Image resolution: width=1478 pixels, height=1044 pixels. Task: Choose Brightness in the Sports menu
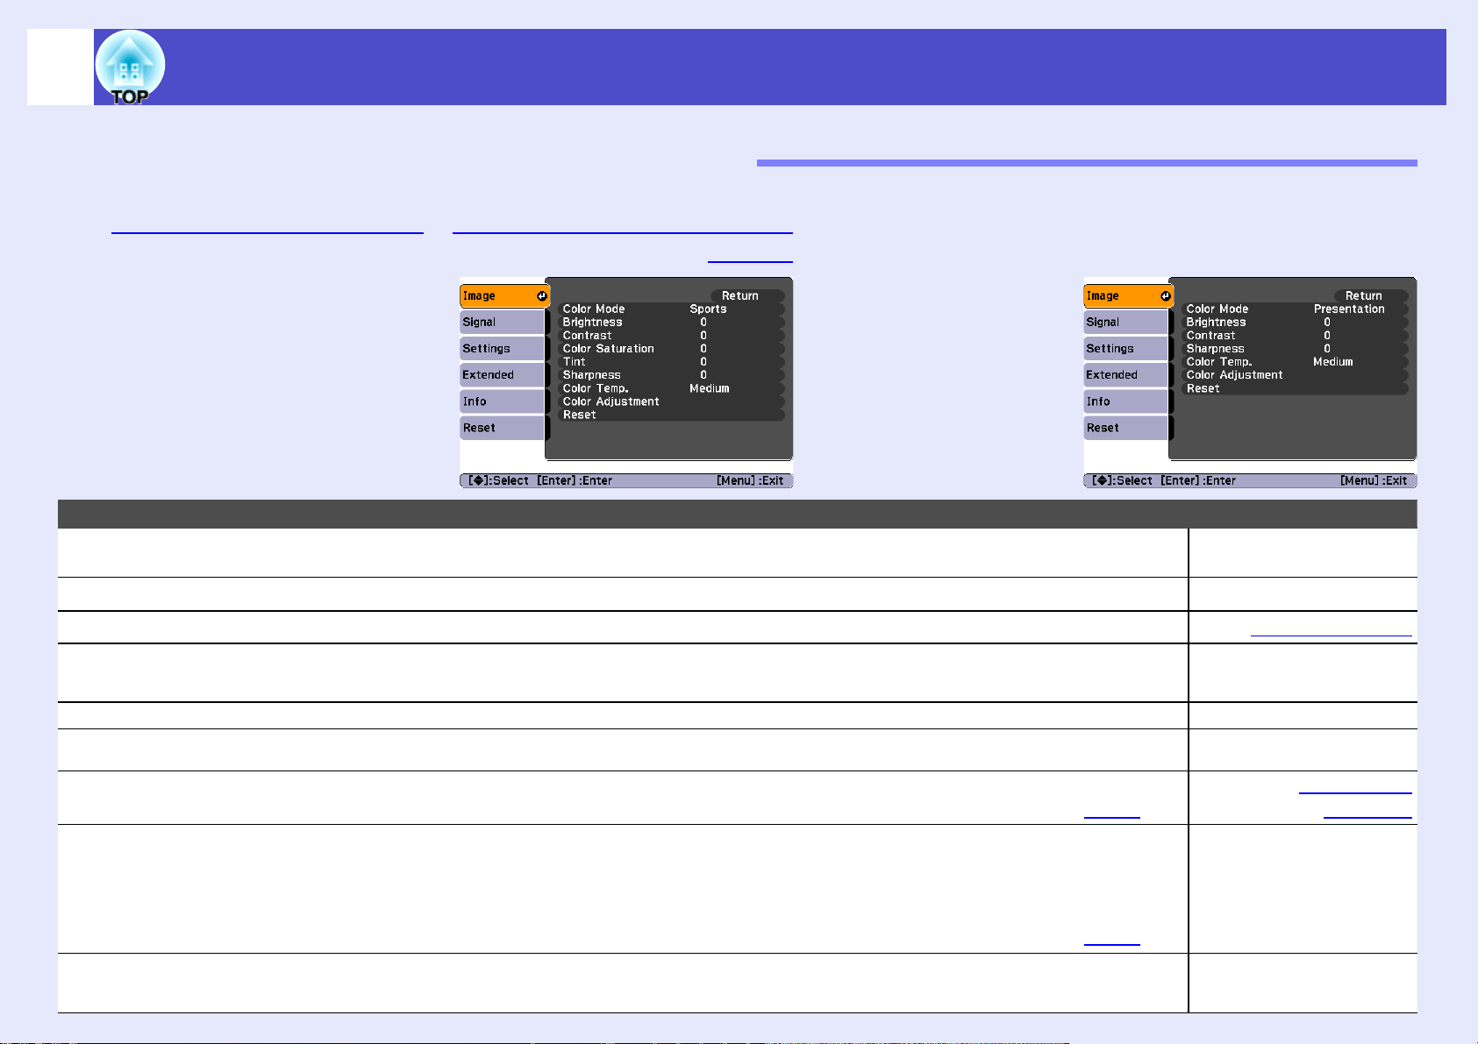[x=671, y=323]
